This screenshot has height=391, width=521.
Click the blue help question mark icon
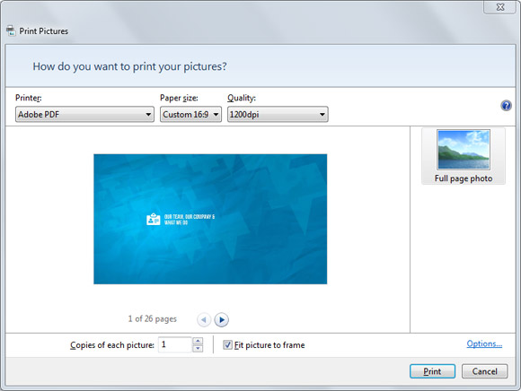point(506,106)
